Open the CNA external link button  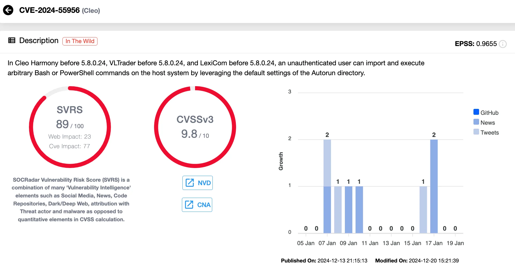point(197,205)
